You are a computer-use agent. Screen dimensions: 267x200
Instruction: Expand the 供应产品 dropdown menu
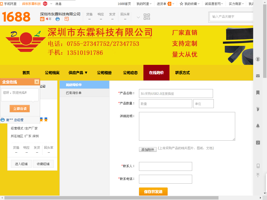(78, 73)
